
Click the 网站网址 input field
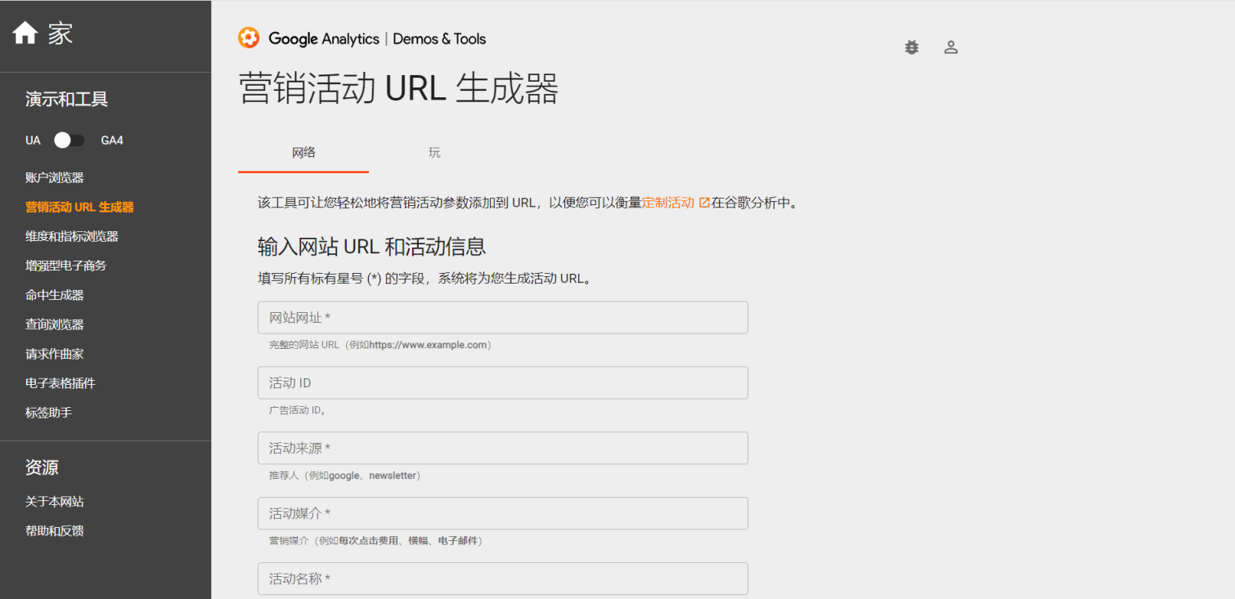(502, 317)
